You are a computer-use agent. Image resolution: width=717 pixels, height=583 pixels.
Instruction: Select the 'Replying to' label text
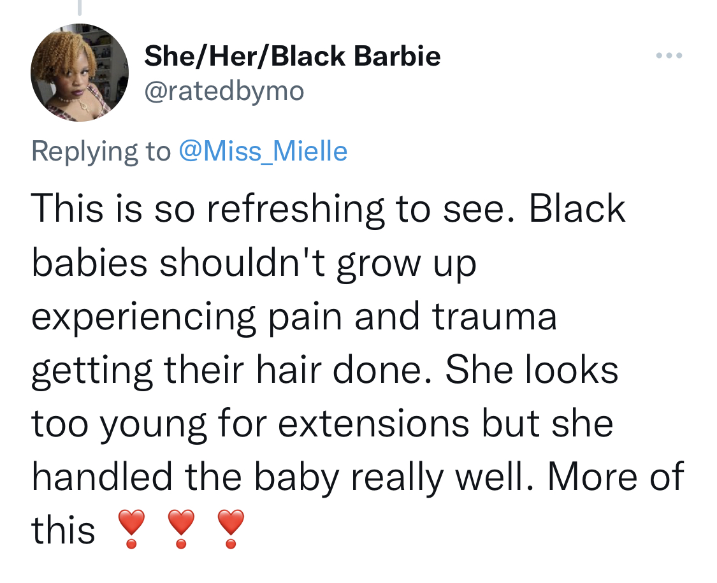[x=101, y=152]
